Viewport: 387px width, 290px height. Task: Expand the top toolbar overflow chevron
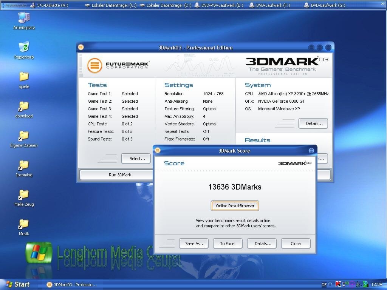click(383, 3)
